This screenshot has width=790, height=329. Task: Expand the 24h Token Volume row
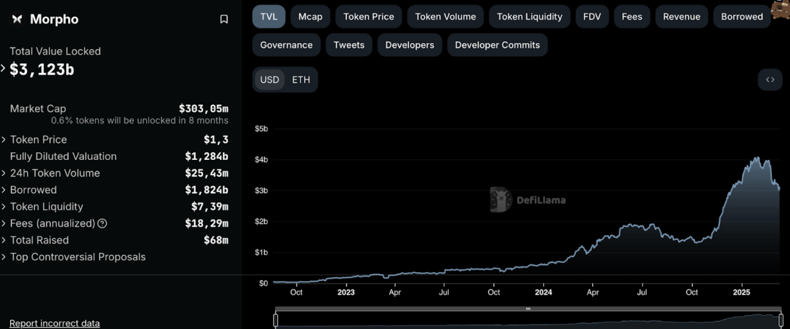3,173
